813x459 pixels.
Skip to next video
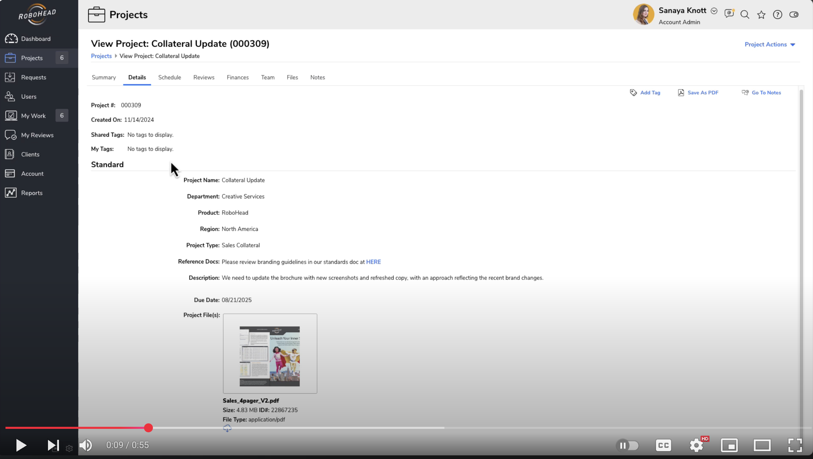coord(53,445)
